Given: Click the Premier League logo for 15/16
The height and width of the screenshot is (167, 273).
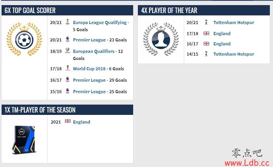Looking at the screenshot, I should coord(67,91).
